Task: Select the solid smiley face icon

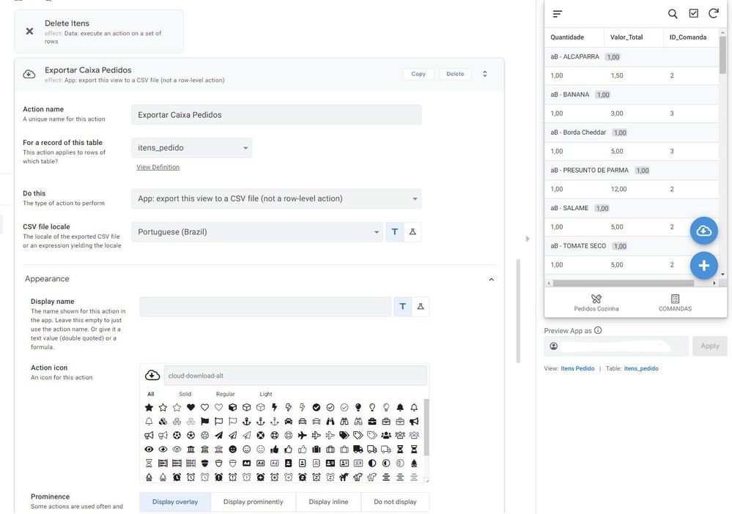Action: tap(232, 450)
